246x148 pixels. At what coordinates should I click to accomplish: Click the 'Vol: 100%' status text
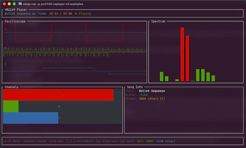coord(145,141)
